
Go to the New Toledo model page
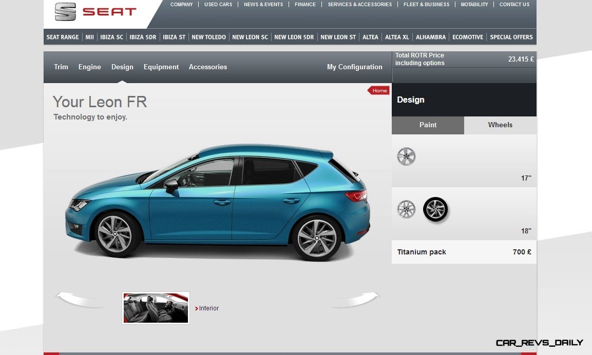point(209,37)
